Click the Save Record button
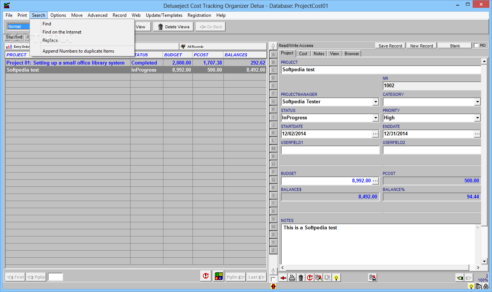The image size is (492, 292). (390, 46)
